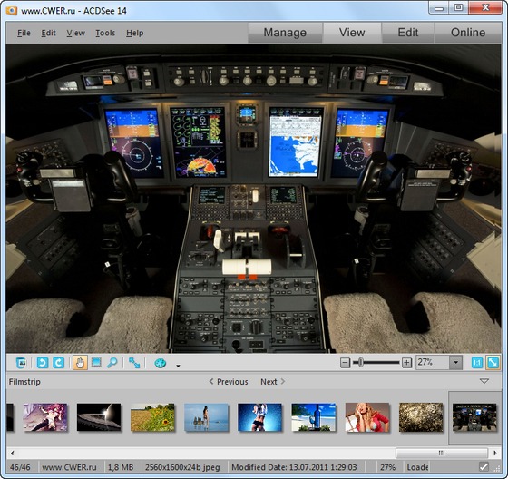This screenshot has width=508, height=479.
Task: Click the external editor icon in bottom toolbar
Action: coord(21,363)
